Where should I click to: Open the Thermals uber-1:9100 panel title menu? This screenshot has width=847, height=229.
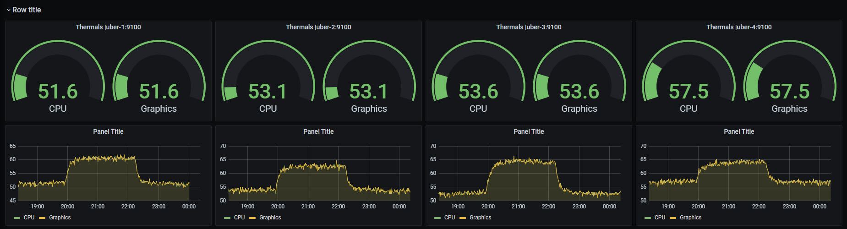point(108,27)
